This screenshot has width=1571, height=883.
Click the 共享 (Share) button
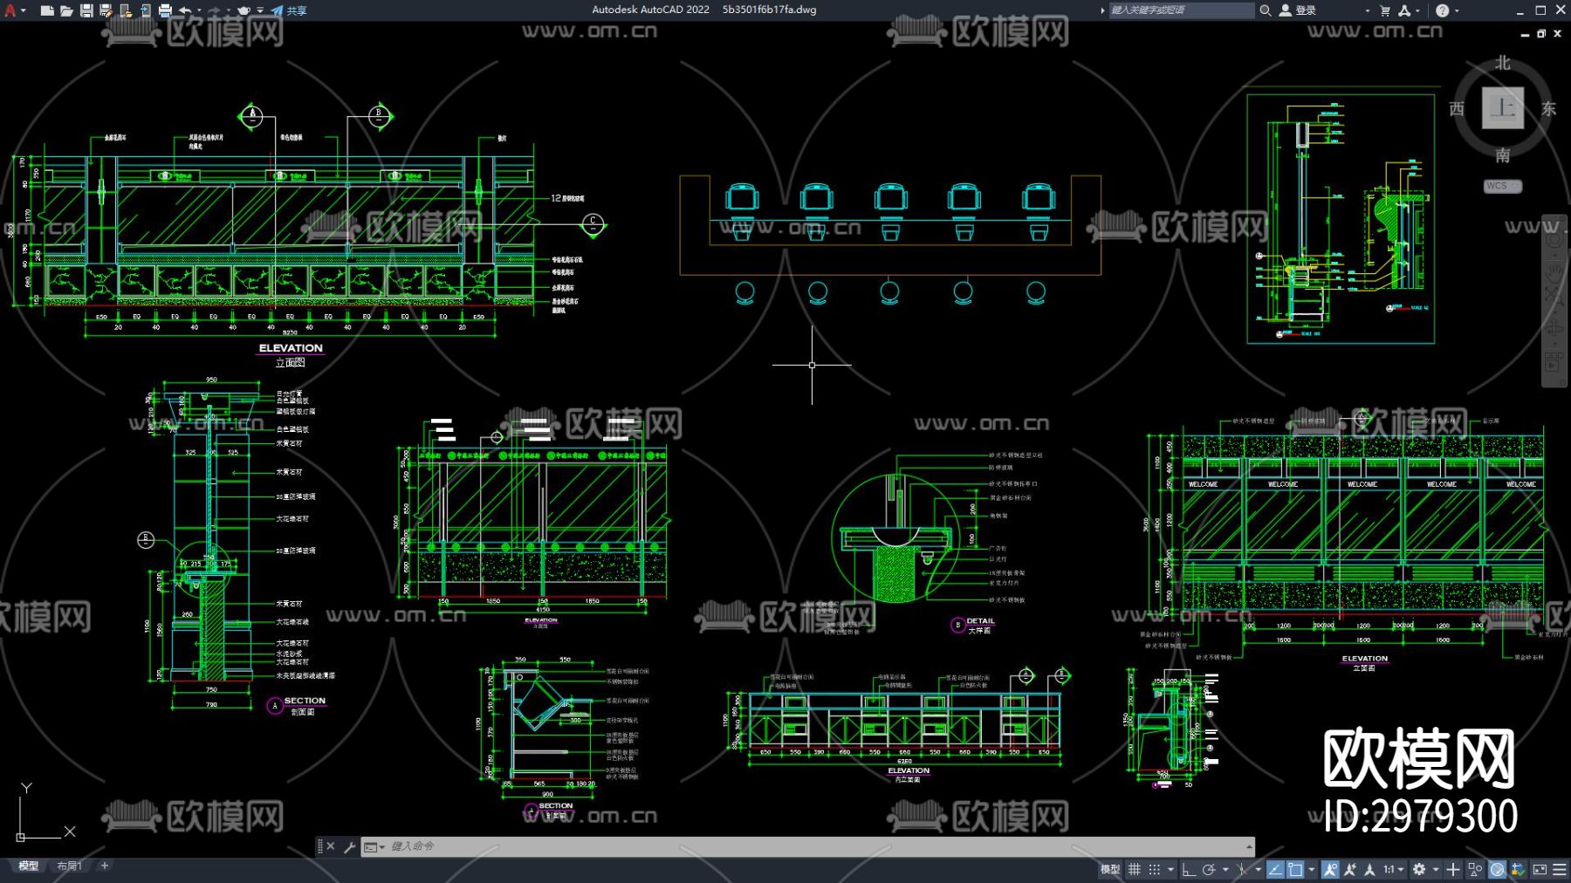point(289,10)
